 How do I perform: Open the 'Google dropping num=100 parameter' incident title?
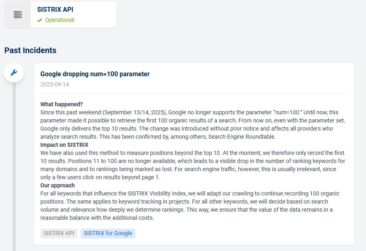tap(95, 74)
